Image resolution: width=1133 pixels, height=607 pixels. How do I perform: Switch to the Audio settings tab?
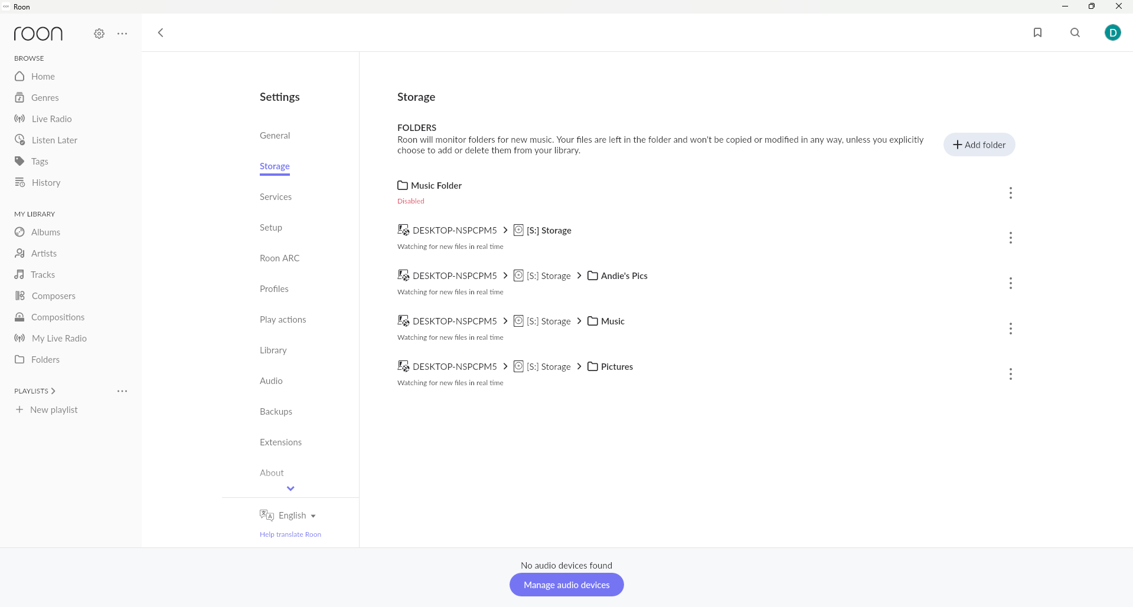point(271,381)
